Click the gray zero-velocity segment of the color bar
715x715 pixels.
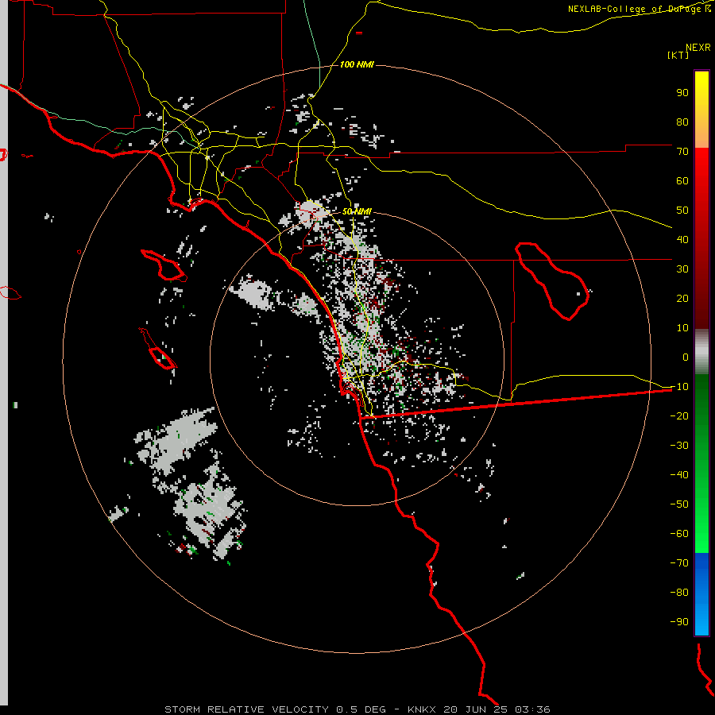point(701,351)
